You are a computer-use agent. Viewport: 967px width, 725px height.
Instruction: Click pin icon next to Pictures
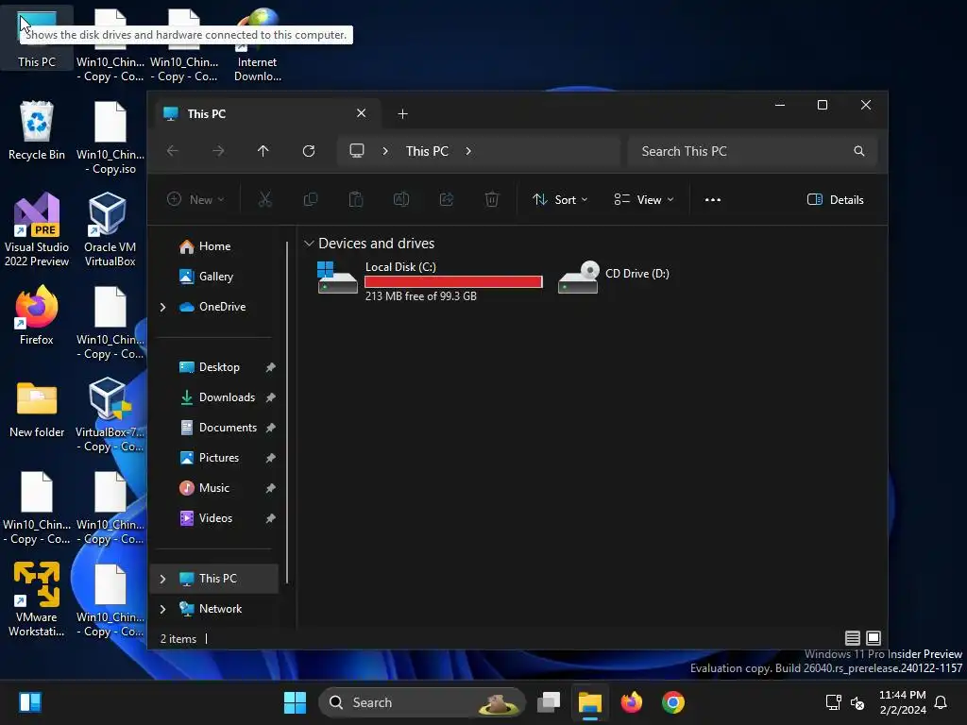(270, 458)
